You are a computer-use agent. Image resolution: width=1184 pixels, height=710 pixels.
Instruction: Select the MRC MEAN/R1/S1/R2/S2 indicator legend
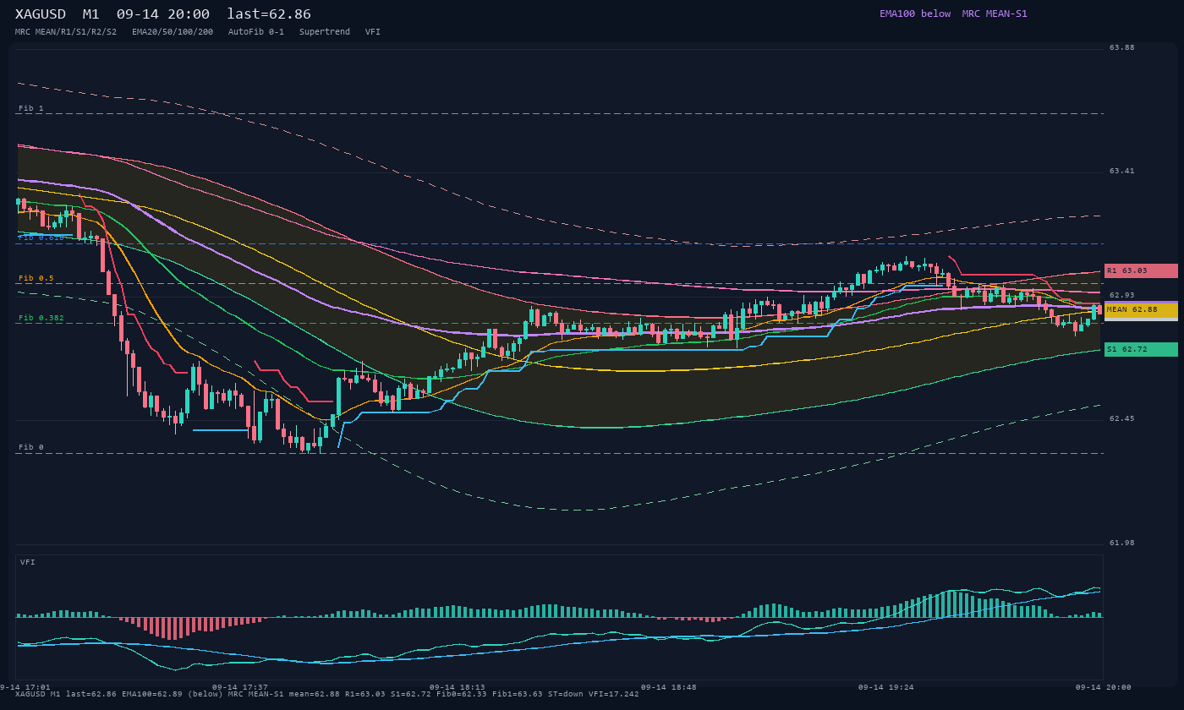coord(66,32)
